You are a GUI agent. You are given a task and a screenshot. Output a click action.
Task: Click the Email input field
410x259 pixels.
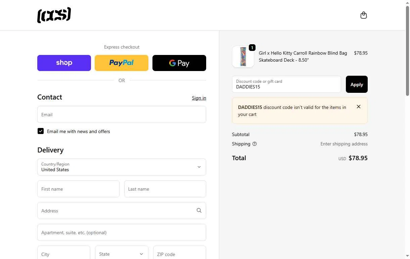(122, 115)
